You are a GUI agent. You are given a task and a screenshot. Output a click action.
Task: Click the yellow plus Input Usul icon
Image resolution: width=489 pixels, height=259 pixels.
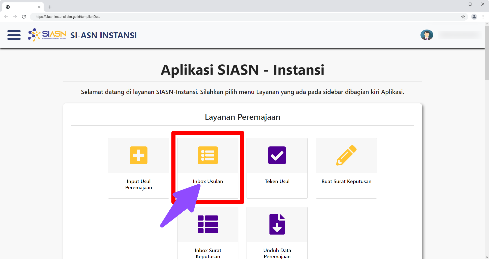coord(139,155)
